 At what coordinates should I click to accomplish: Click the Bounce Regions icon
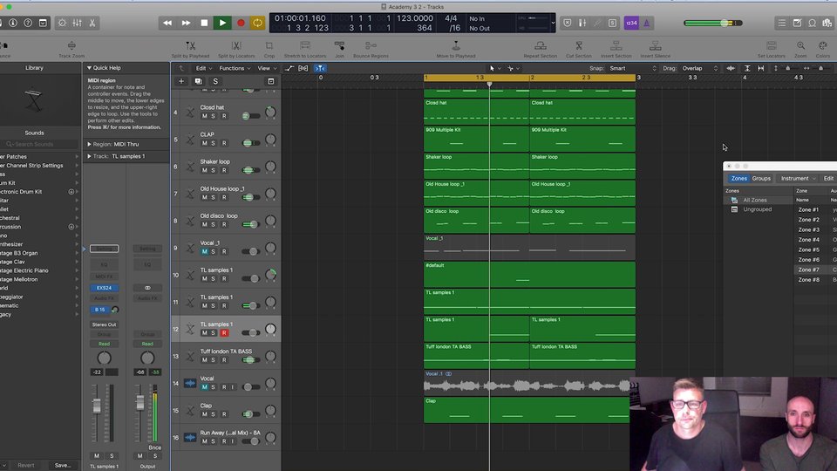point(371,46)
